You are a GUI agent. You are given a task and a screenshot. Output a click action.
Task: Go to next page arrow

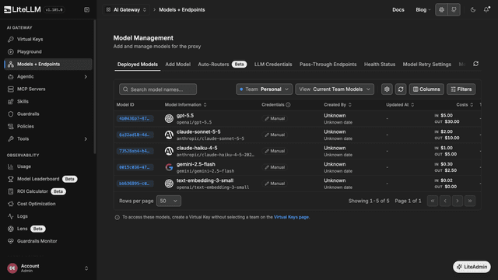coord(458,201)
